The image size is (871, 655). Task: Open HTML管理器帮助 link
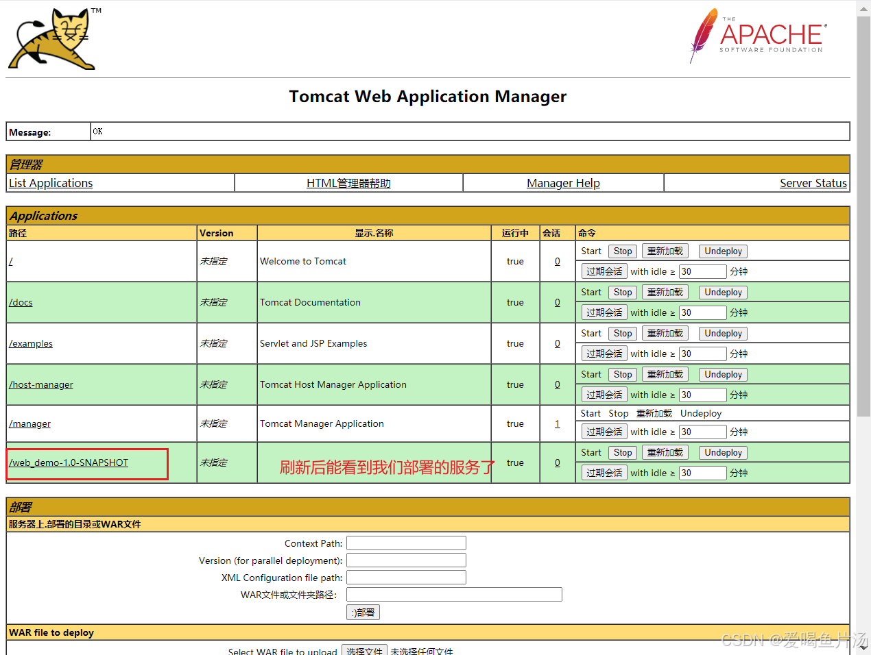pyautogui.click(x=348, y=183)
